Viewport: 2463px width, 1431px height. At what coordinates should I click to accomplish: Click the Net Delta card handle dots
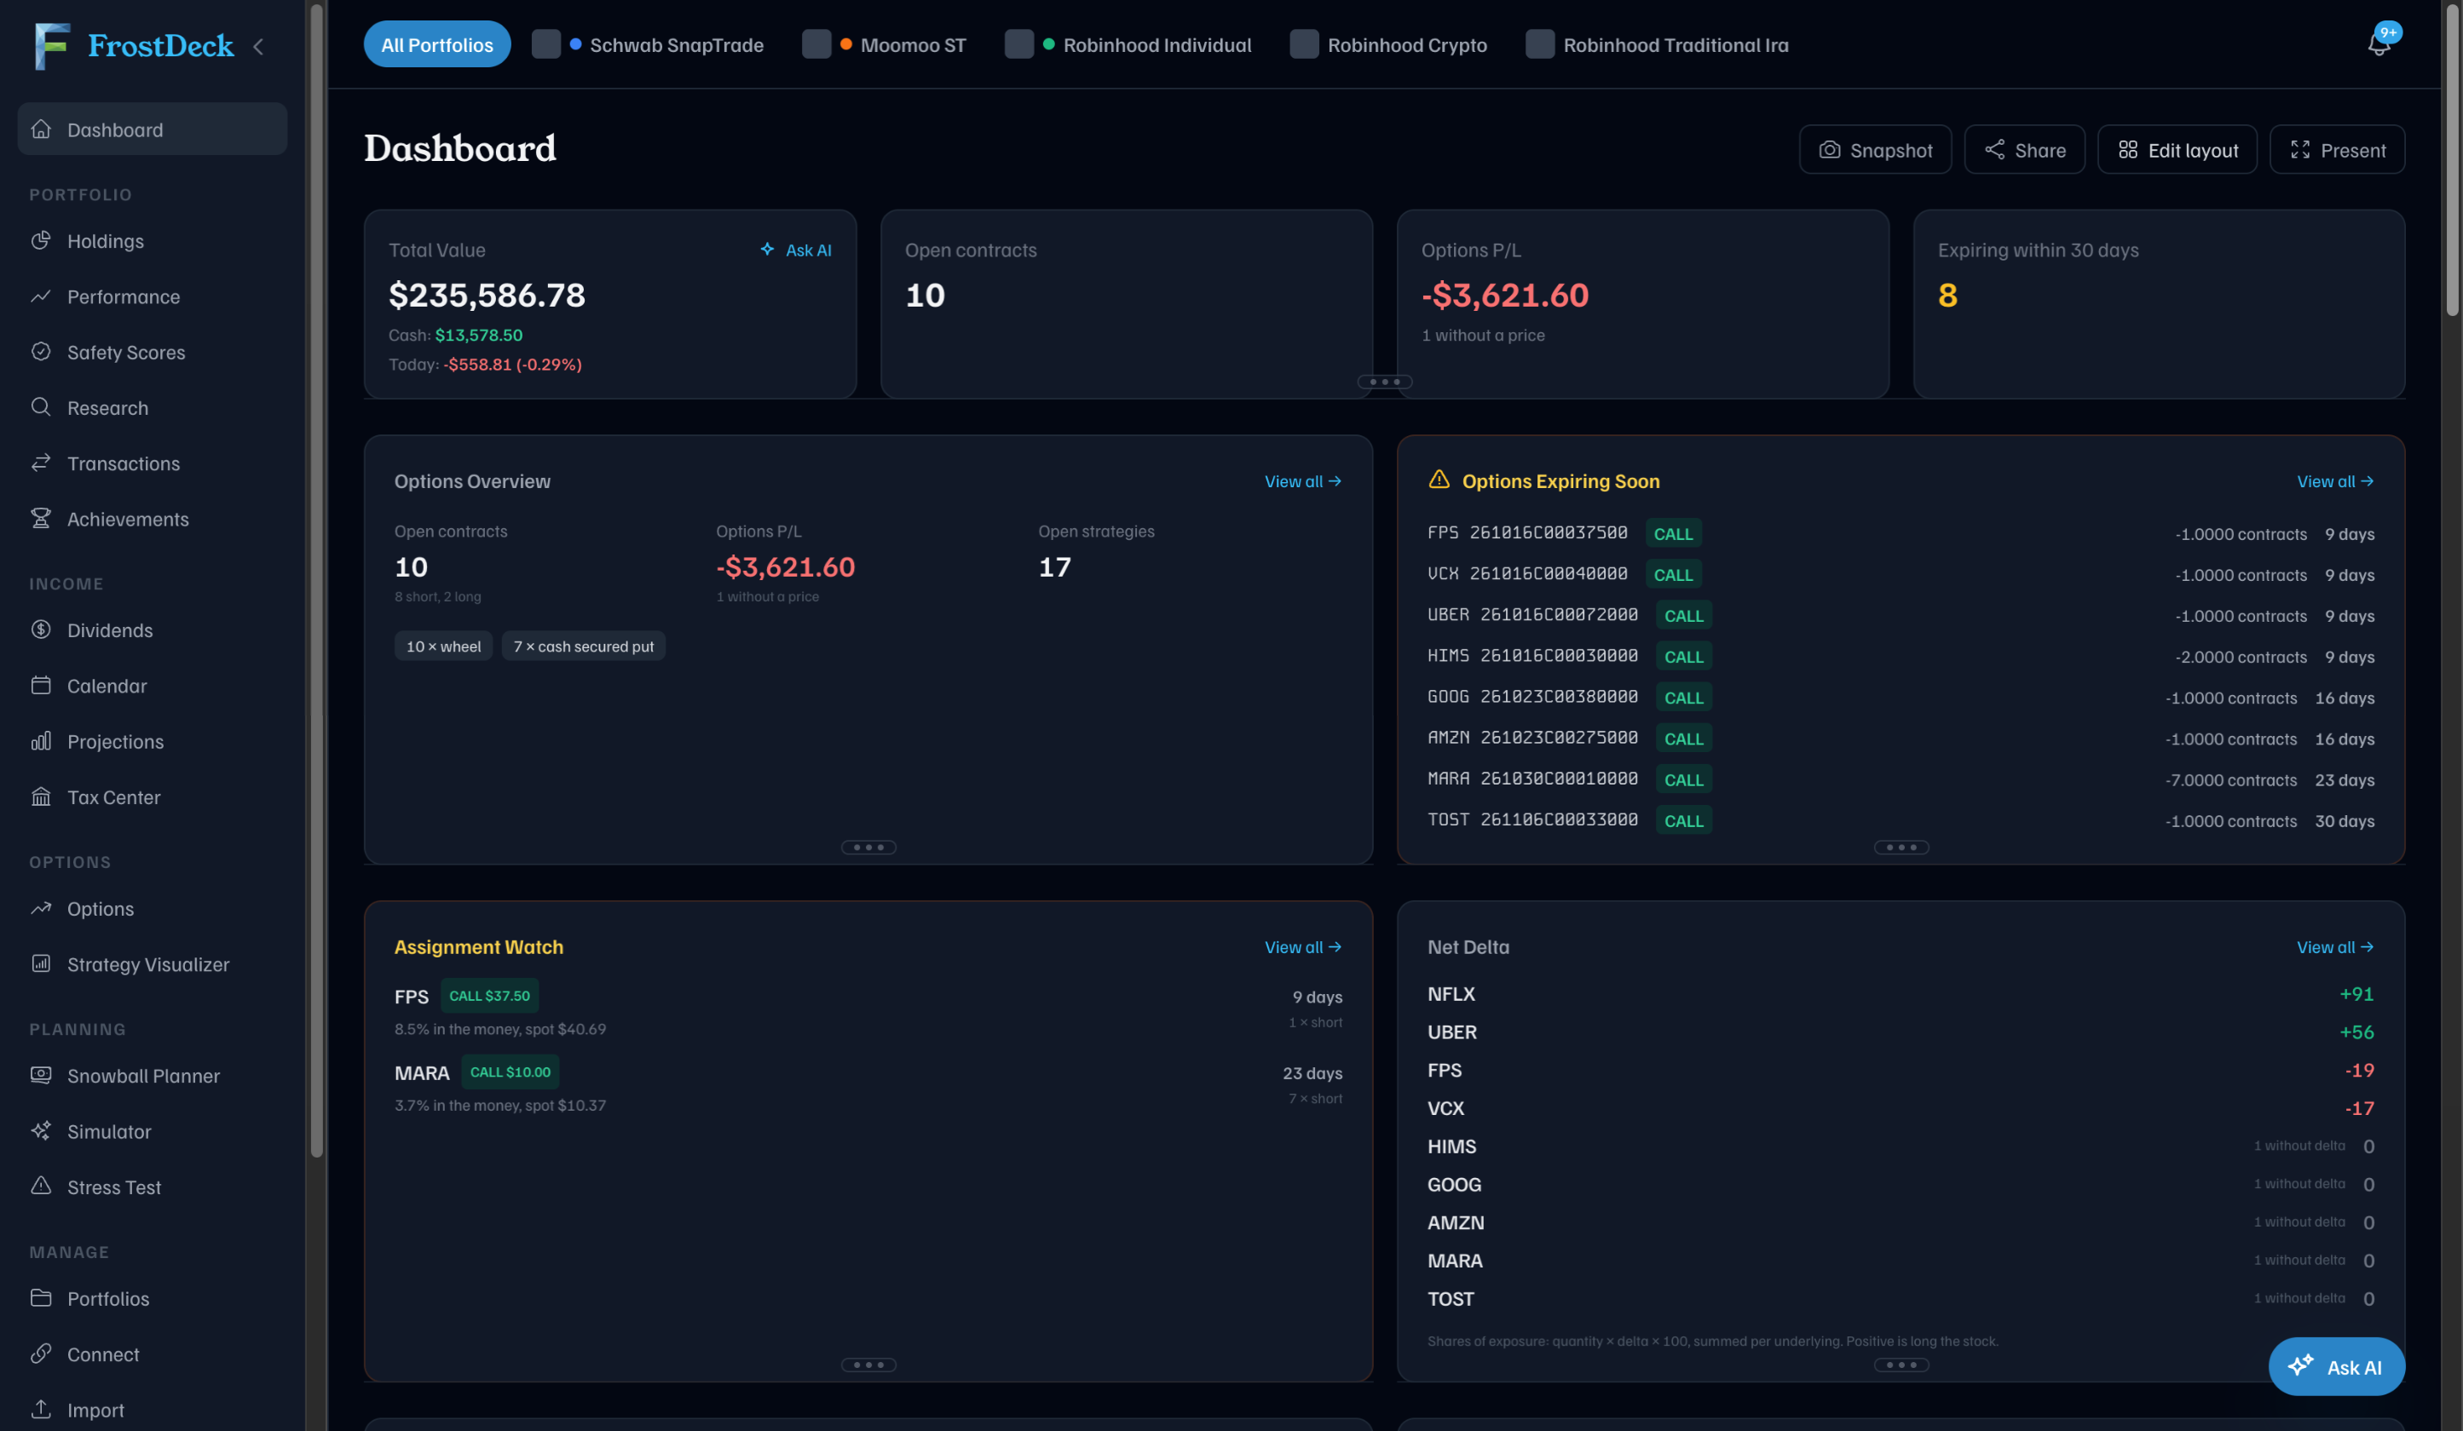(1901, 1365)
